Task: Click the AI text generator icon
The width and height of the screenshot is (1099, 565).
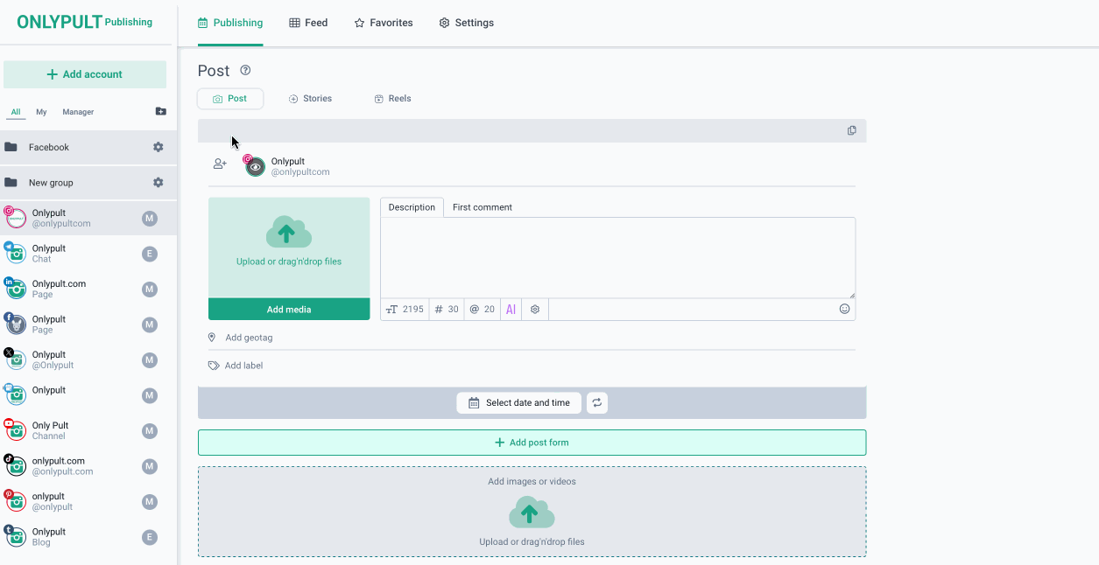Action: pyautogui.click(x=511, y=310)
